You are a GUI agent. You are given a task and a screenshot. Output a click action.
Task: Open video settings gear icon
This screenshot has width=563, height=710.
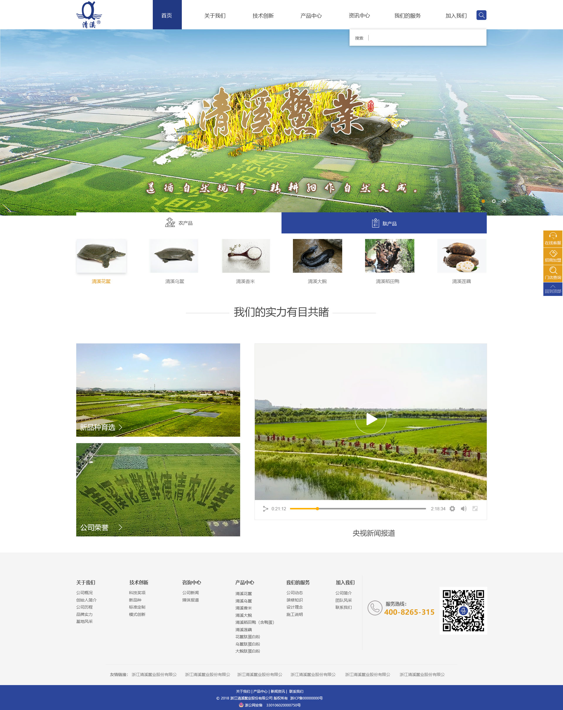(452, 509)
